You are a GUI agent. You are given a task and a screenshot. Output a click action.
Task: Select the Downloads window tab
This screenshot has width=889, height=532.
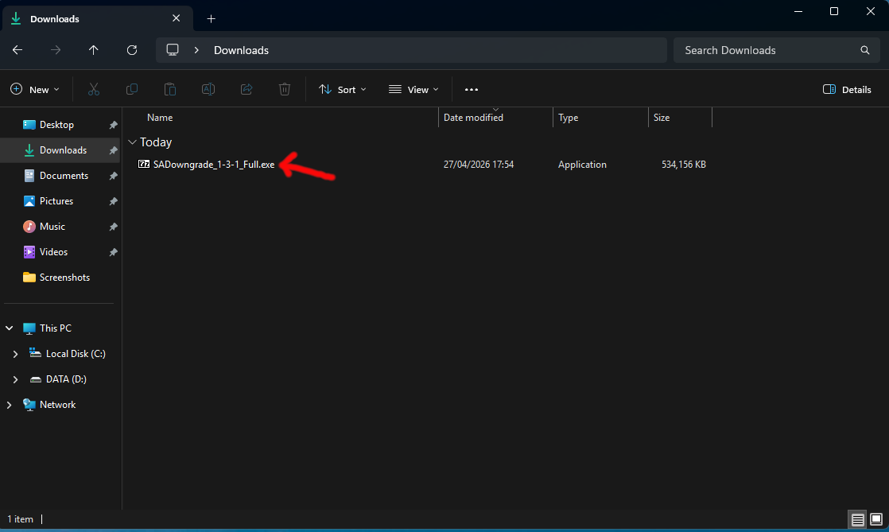click(96, 19)
